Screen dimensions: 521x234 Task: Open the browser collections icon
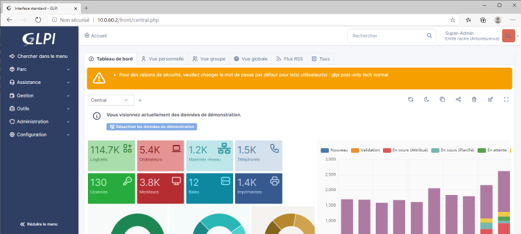pos(483,20)
